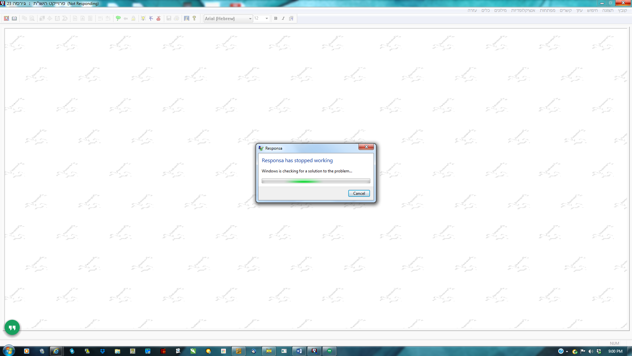632x356 pixels.
Task: Open the תצוגה (View) menu
Action: pos(608,11)
